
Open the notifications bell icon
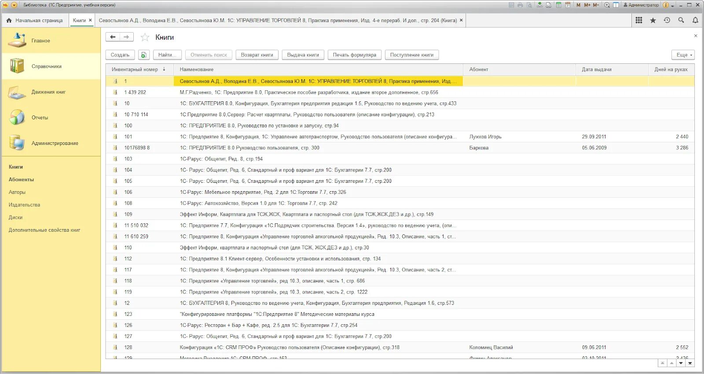point(695,20)
